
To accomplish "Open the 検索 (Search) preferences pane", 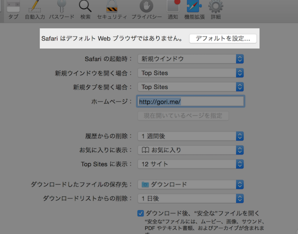I will [85, 10].
